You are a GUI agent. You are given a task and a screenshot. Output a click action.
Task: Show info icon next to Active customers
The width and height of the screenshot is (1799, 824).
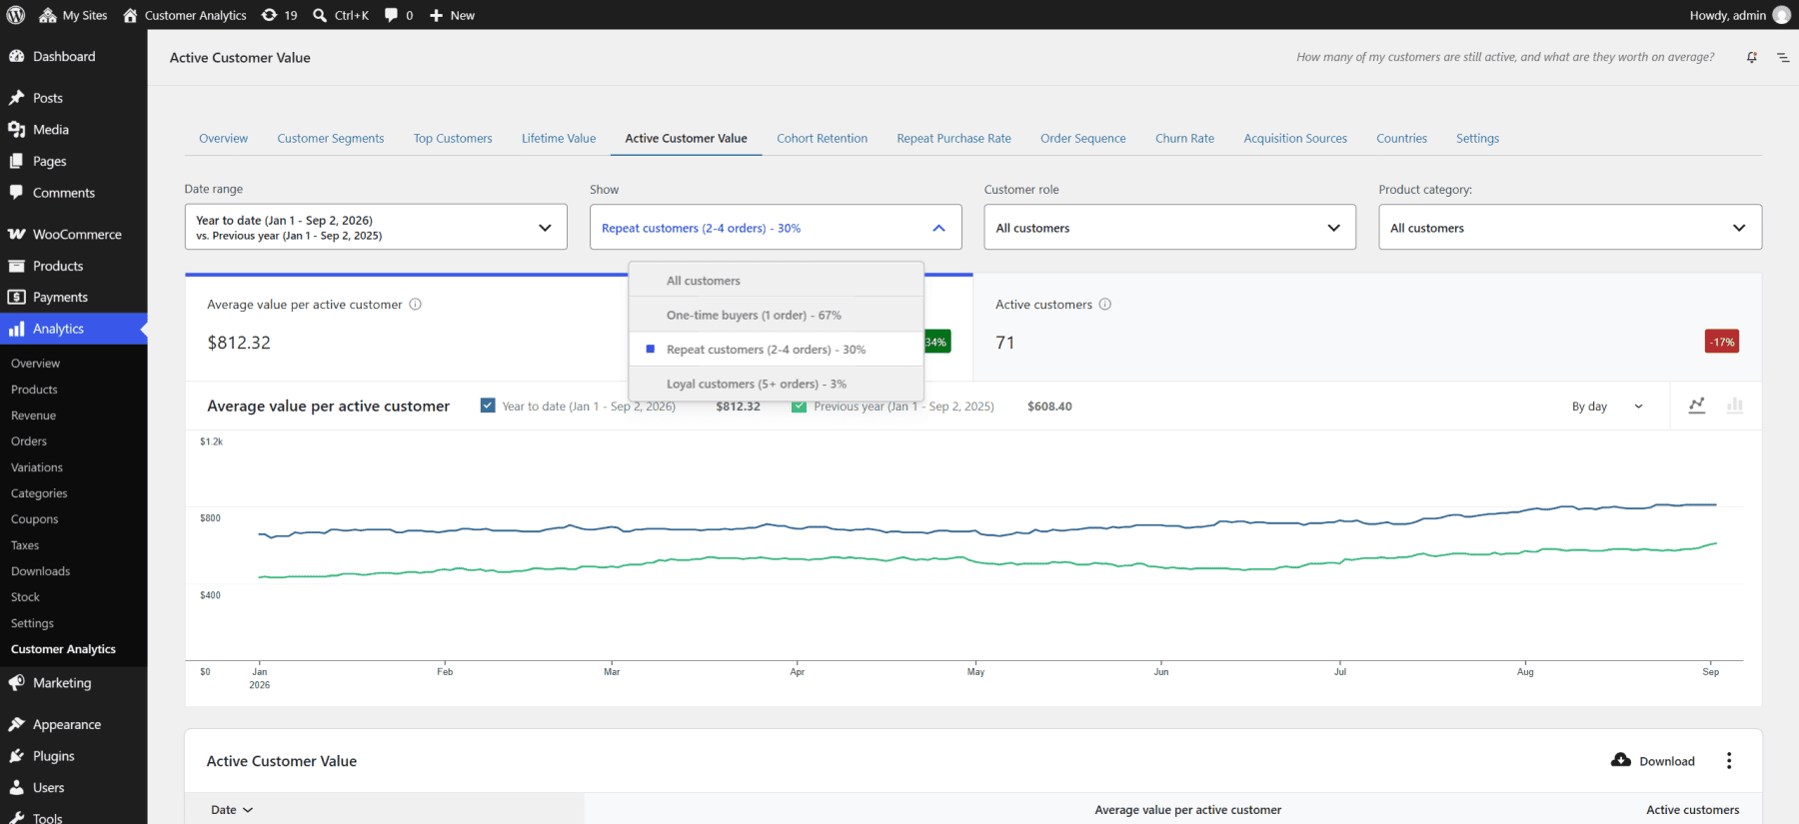[1105, 305]
